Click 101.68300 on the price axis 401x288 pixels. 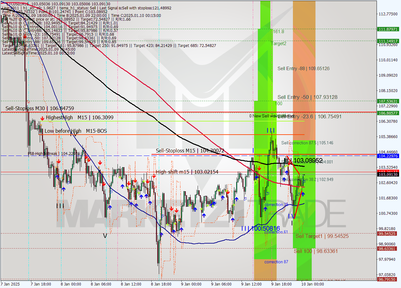(x=388, y=198)
